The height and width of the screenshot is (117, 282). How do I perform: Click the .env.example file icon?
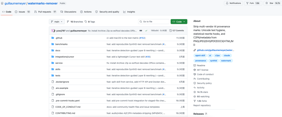(x=53, y=88)
